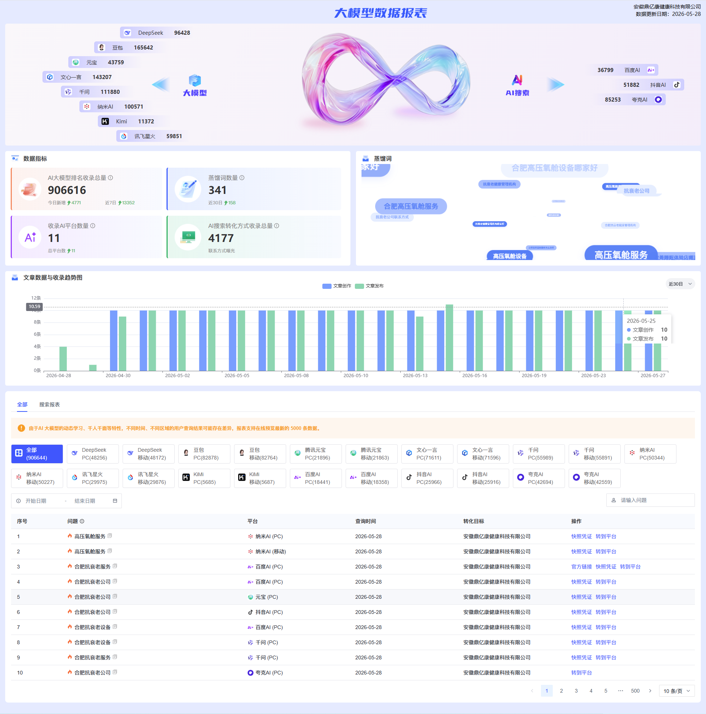The height and width of the screenshot is (714, 706).
Task: Select the KiMi 移动(5687) filter card
Action: coord(260,478)
